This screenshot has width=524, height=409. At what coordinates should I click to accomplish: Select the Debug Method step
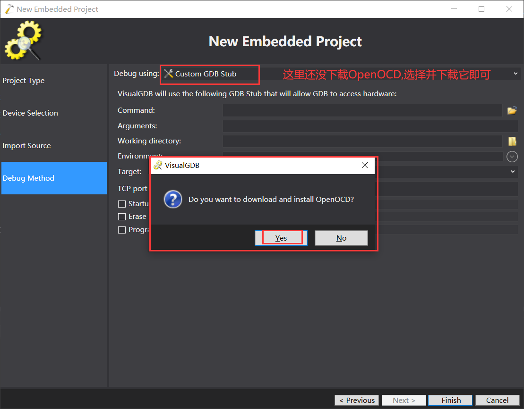pos(54,178)
